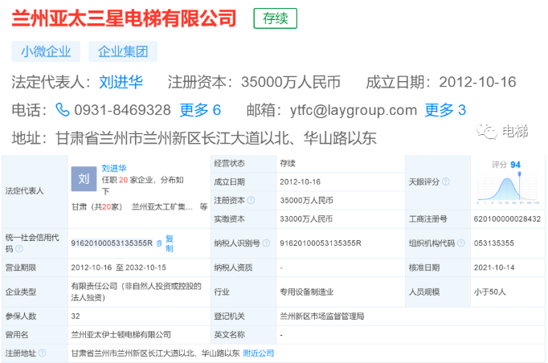Click the 存续 status badge

point(275,18)
